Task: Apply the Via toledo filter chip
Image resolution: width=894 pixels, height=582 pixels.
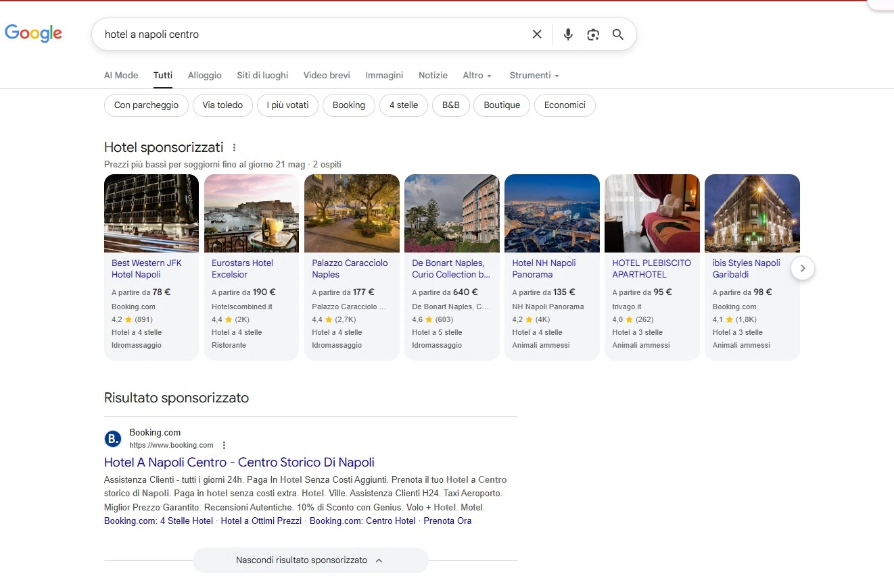Action: (x=222, y=105)
